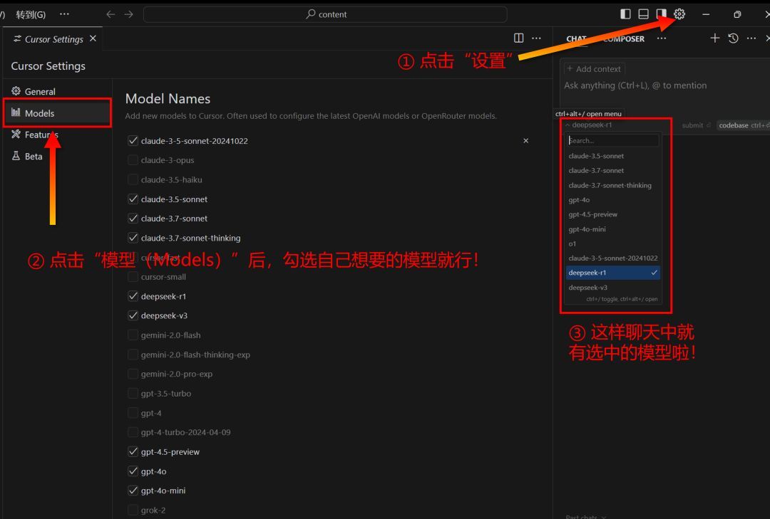The width and height of the screenshot is (770, 519).
Task: Open Cursor Settings via the gear icon
Action: [679, 14]
